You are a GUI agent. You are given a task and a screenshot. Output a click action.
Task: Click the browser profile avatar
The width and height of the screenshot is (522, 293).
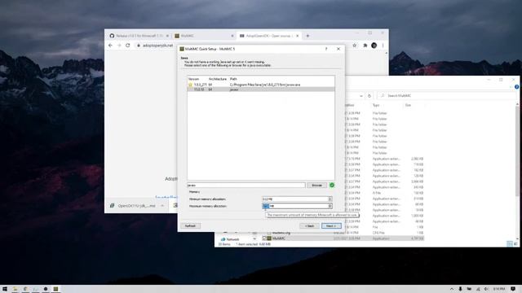click(374, 46)
